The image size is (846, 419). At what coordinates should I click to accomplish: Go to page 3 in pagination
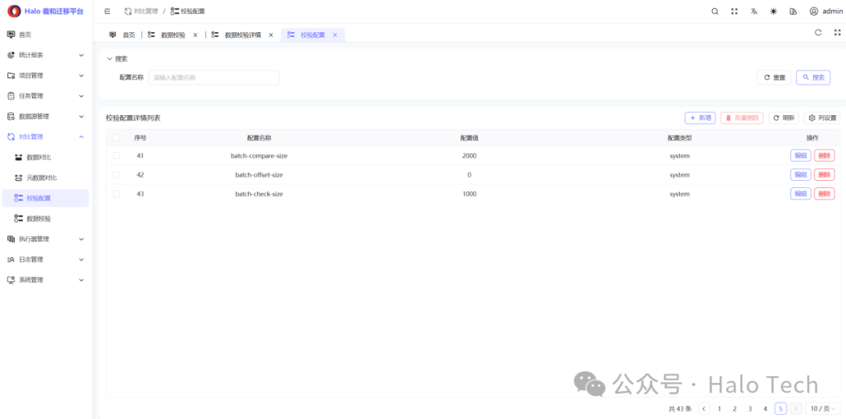click(750, 409)
